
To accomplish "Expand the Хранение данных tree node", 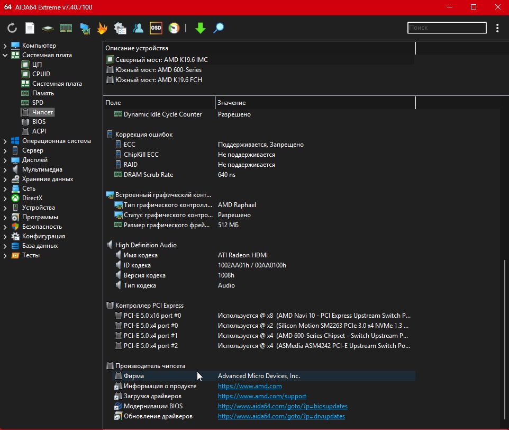I will 5,180.
